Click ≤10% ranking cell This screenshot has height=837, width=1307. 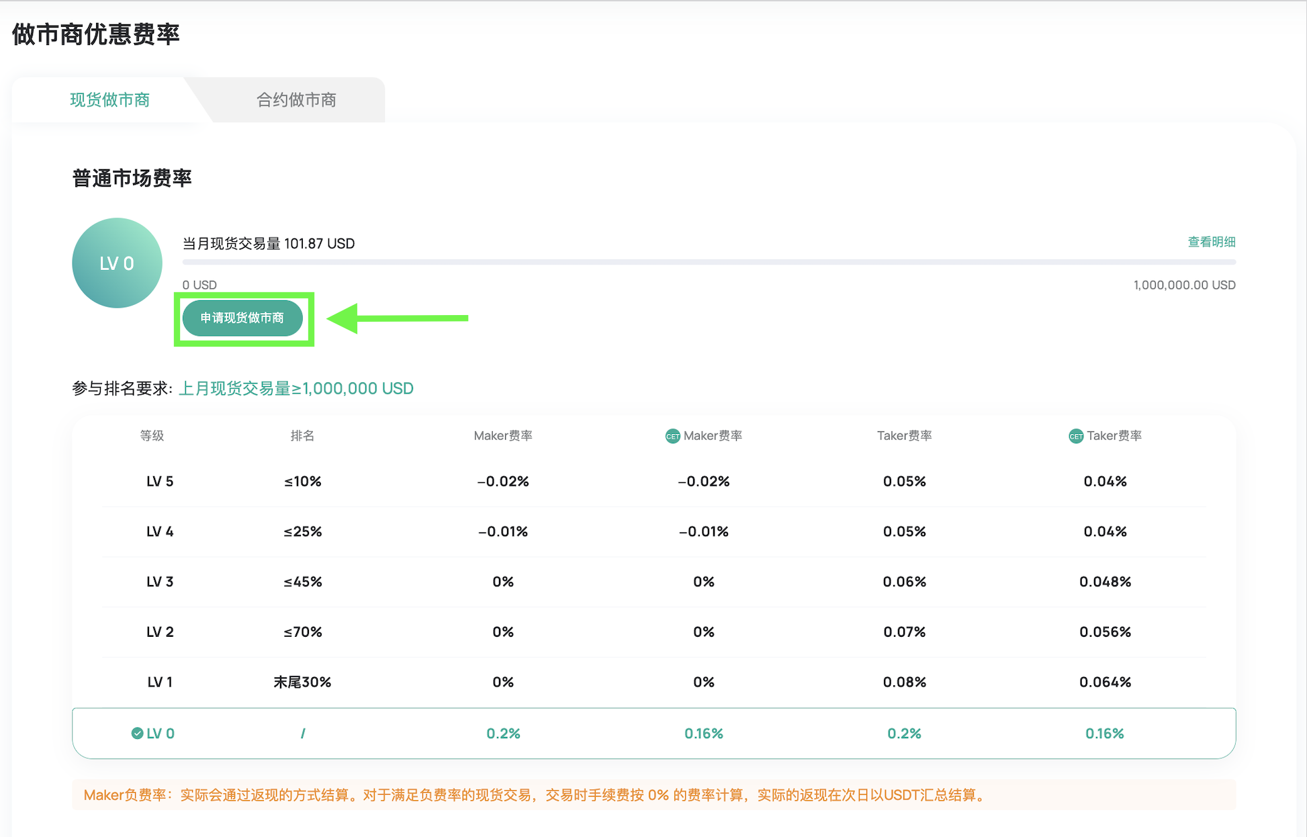(x=302, y=481)
